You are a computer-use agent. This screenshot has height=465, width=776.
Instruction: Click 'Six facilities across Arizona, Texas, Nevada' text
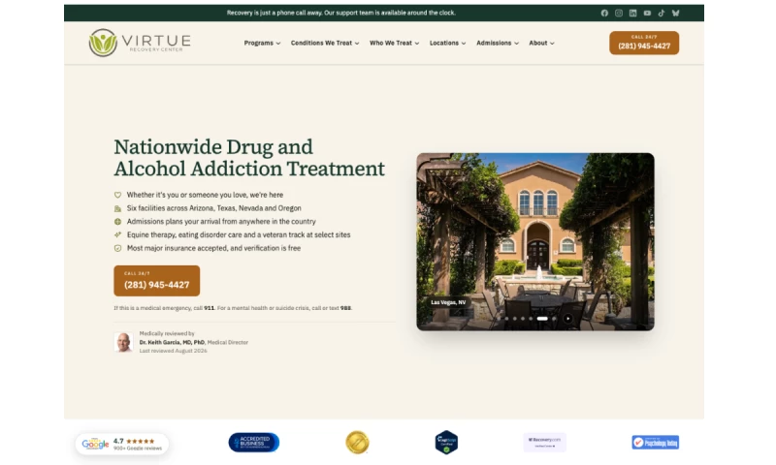pos(213,208)
